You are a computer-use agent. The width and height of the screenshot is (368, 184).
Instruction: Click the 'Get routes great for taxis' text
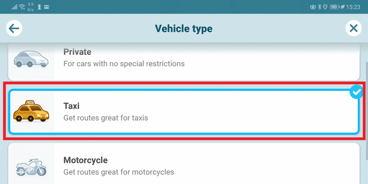coord(106,118)
